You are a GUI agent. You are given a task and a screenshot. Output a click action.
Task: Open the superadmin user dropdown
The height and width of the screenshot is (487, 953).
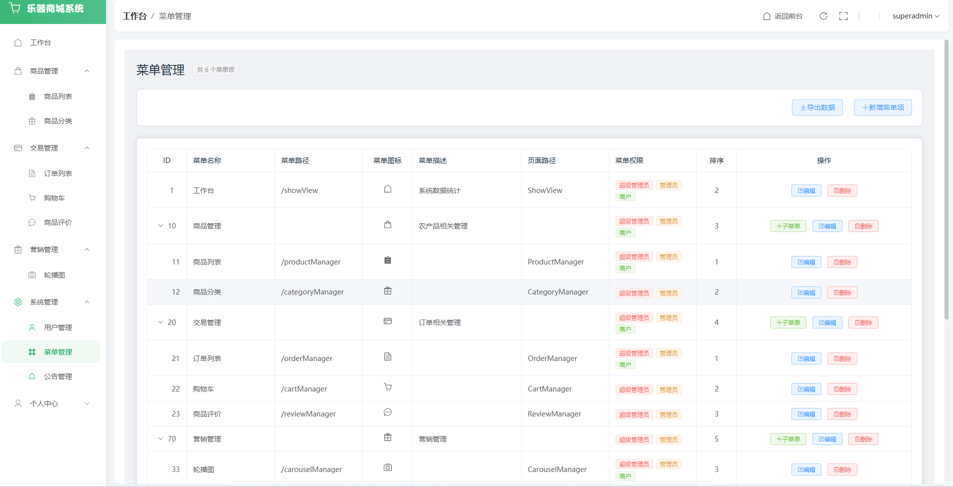click(915, 16)
